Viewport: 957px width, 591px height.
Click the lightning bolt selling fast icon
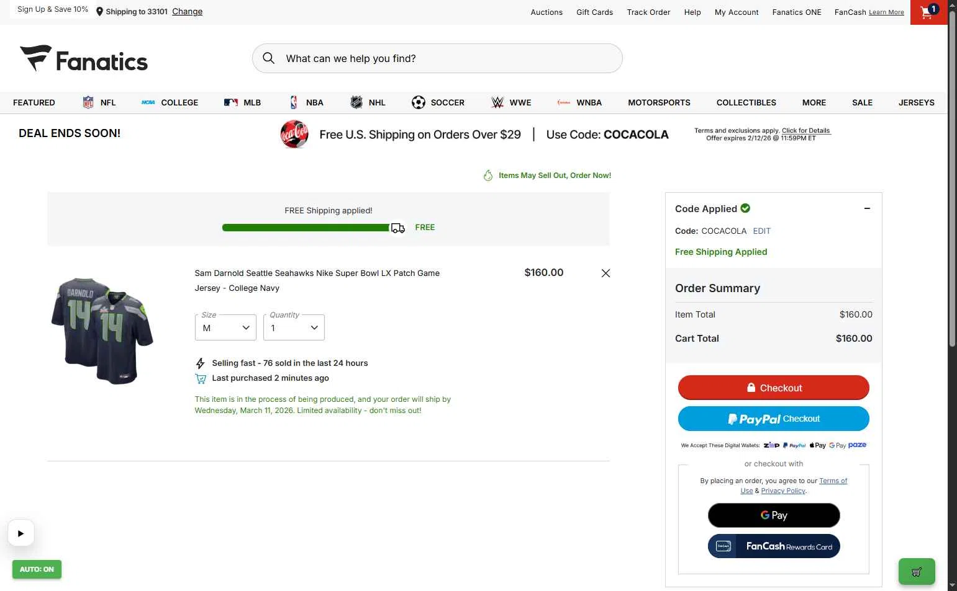pos(200,363)
